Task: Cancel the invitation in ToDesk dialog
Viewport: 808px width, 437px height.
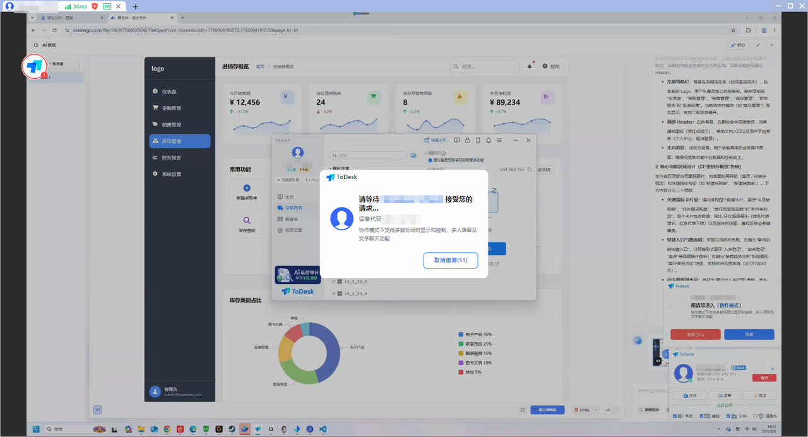Action: [451, 260]
